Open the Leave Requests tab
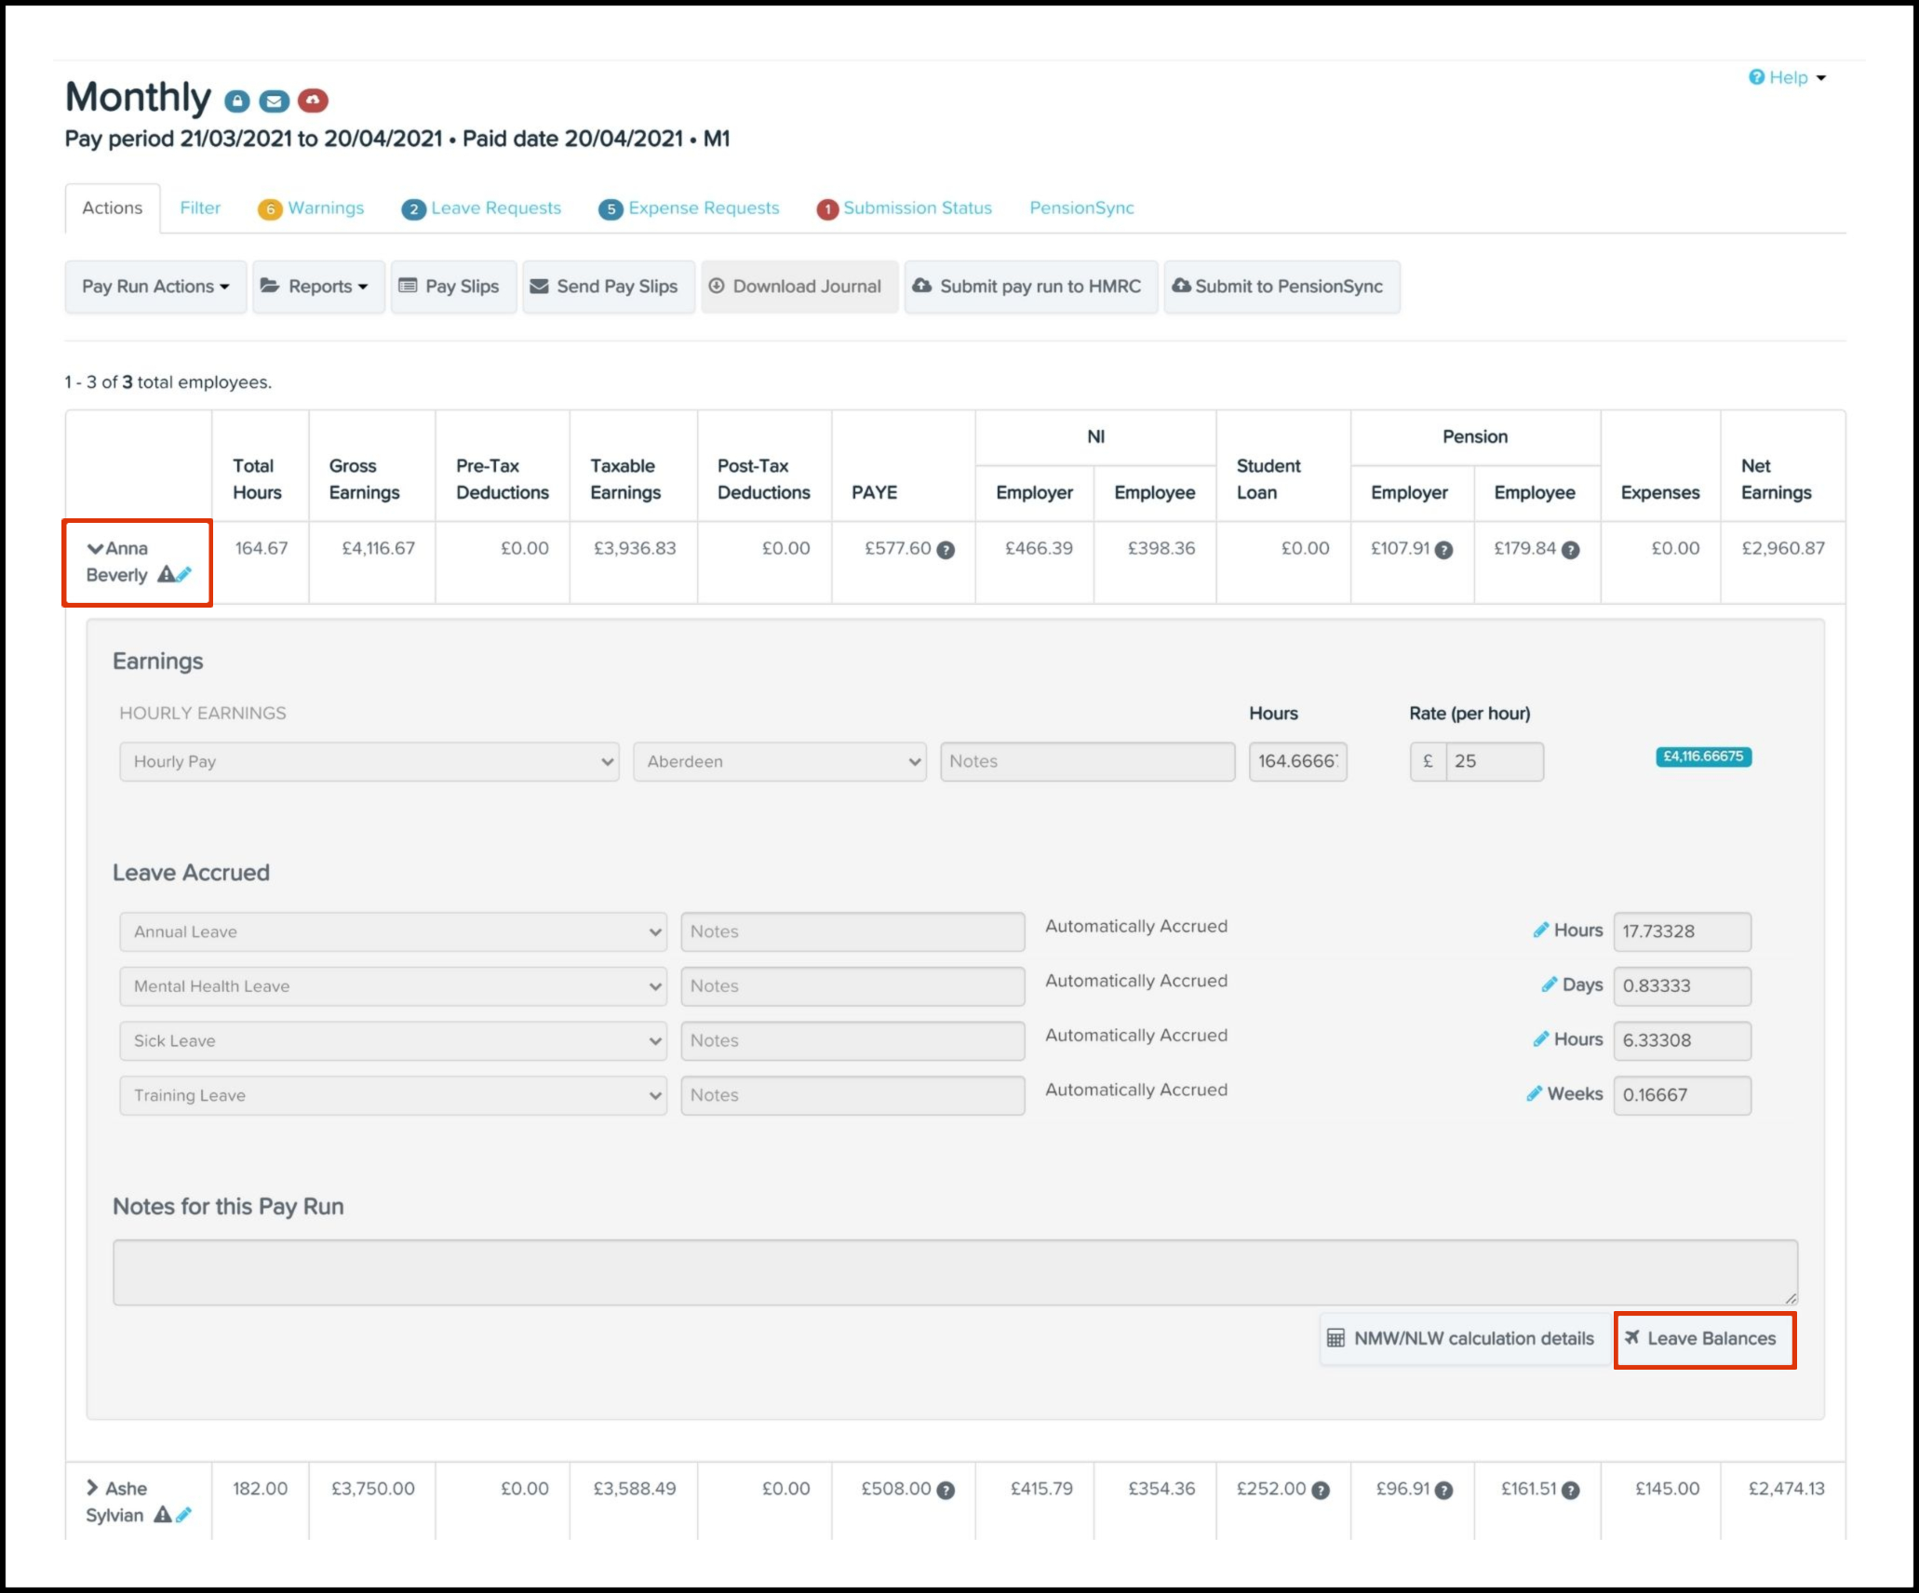The height and width of the screenshot is (1593, 1919). tap(495, 208)
